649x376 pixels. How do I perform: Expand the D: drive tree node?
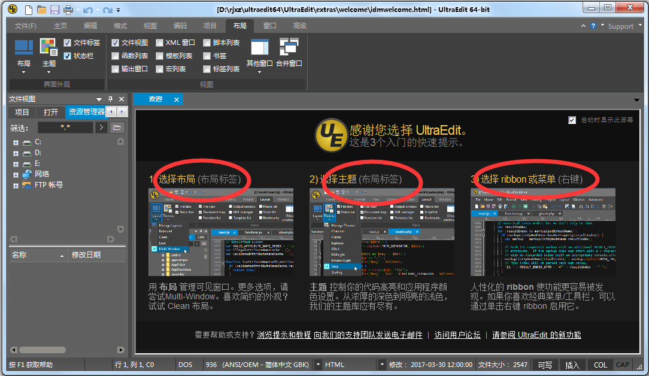[16, 153]
